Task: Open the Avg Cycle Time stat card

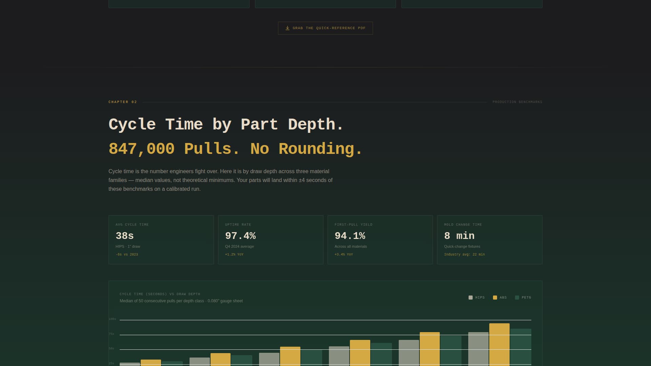Action: tap(161, 240)
